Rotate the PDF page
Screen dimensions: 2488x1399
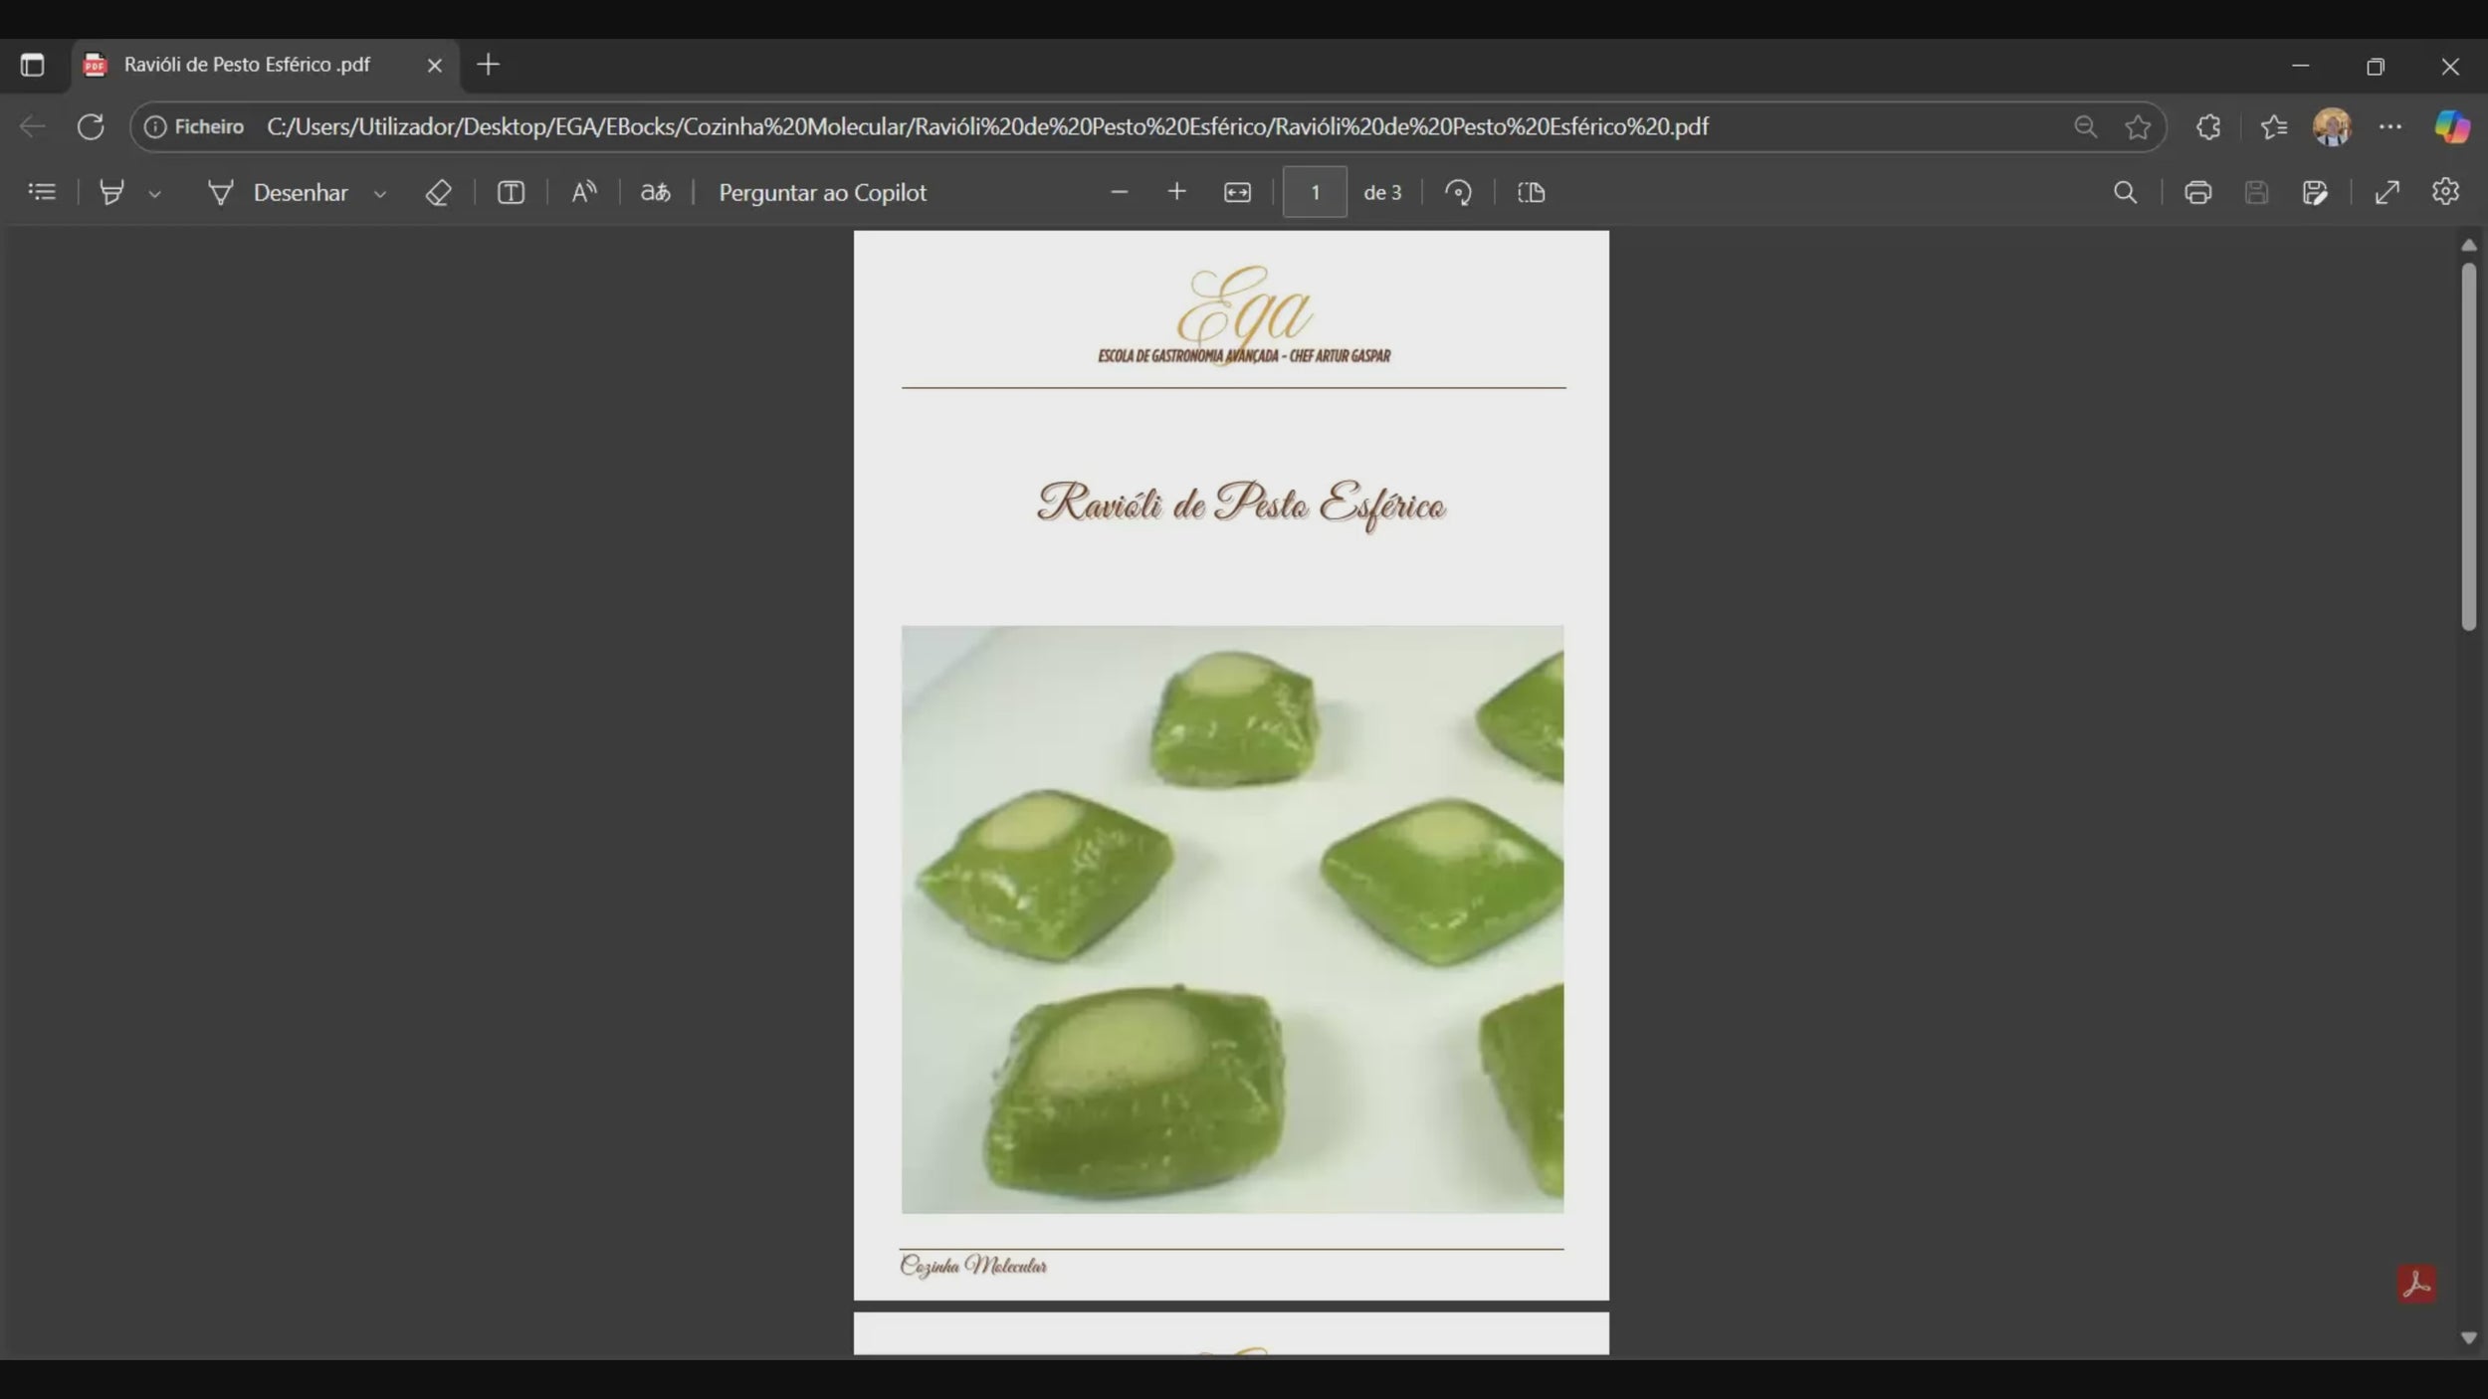point(1458,192)
